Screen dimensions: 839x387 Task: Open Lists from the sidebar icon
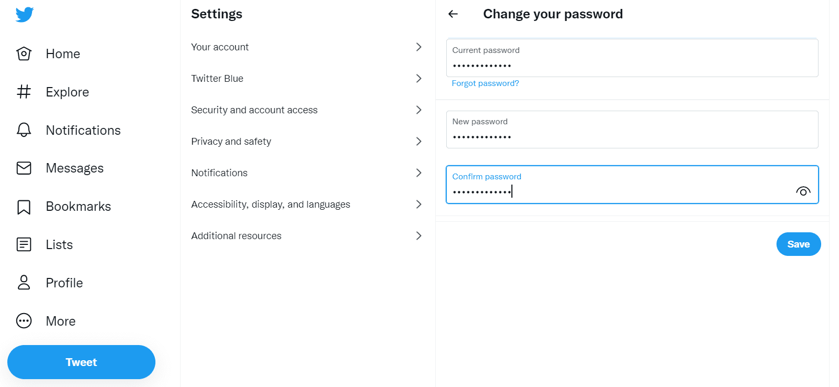point(24,244)
